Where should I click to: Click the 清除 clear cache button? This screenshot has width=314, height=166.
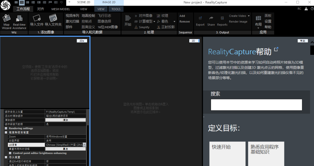(66, 120)
